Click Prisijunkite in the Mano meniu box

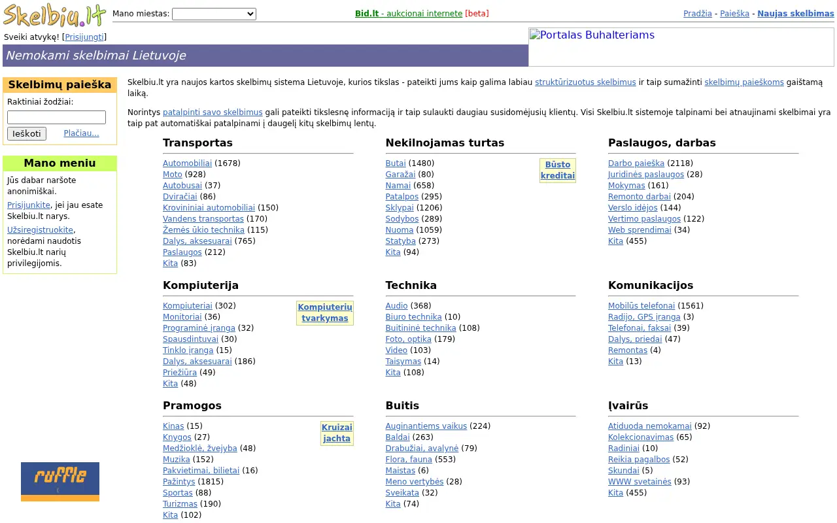point(29,205)
